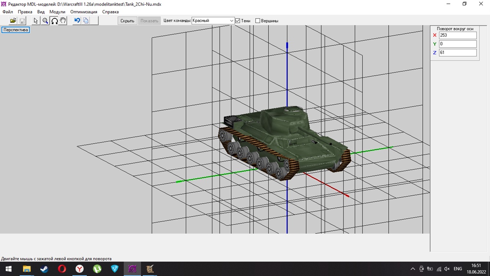
Task: Click the Поворот вокруг оси label
Action: click(455, 29)
